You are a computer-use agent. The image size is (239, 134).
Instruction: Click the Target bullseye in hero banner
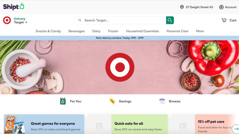tap(120, 67)
